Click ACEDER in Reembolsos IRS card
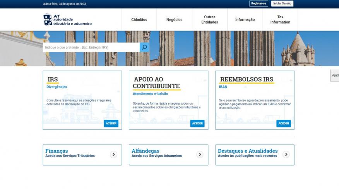 [x=284, y=124]
